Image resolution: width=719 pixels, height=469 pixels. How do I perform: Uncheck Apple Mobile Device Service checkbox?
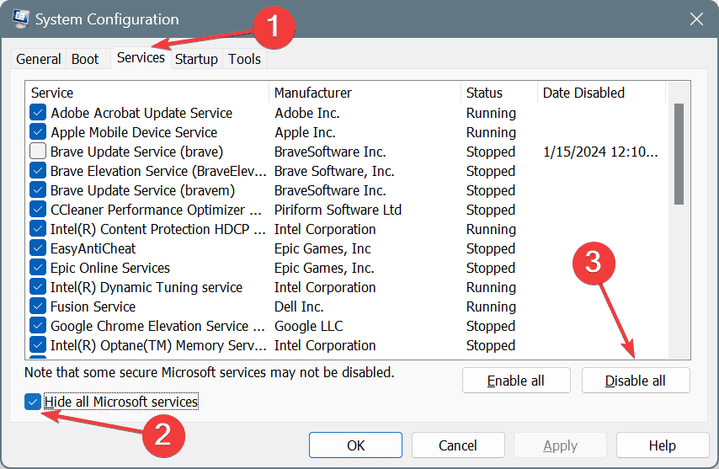38,131
